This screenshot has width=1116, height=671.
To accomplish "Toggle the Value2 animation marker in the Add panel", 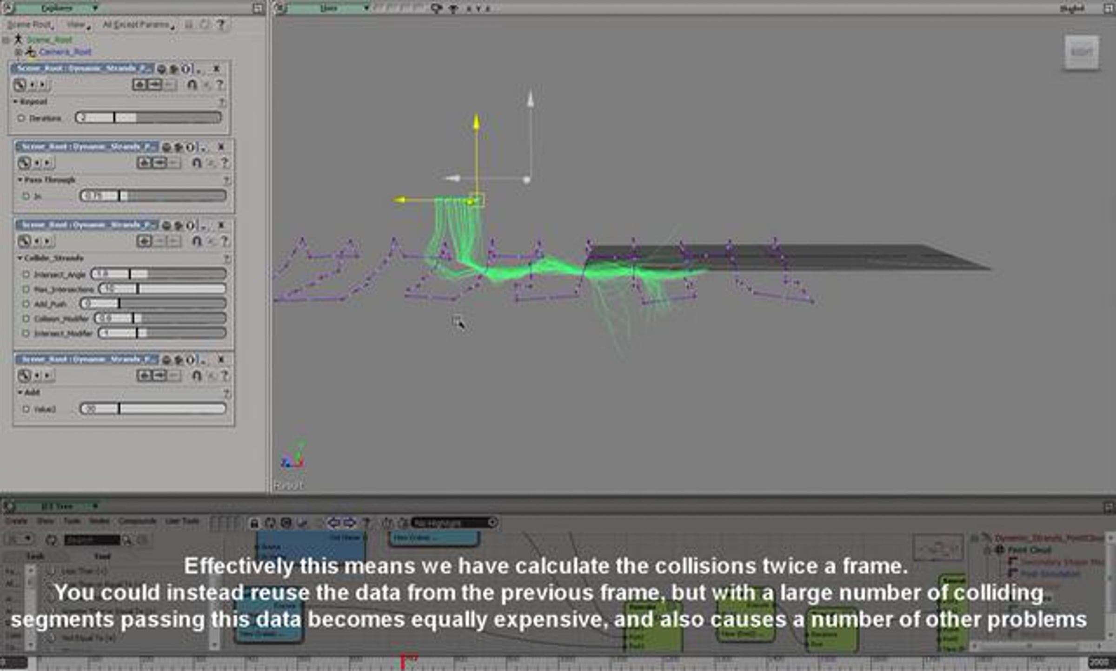I will 26,409.
